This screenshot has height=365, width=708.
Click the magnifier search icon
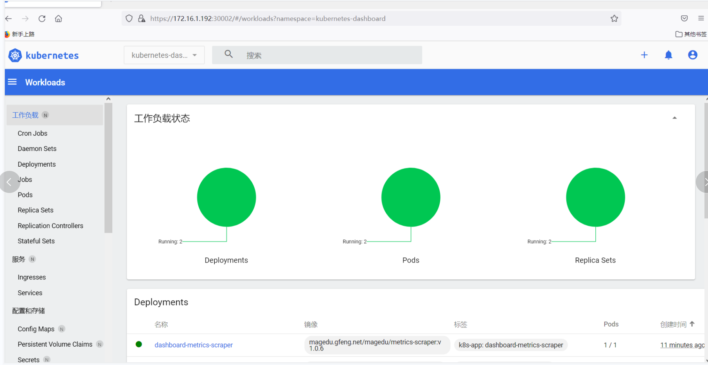(229, 54)
